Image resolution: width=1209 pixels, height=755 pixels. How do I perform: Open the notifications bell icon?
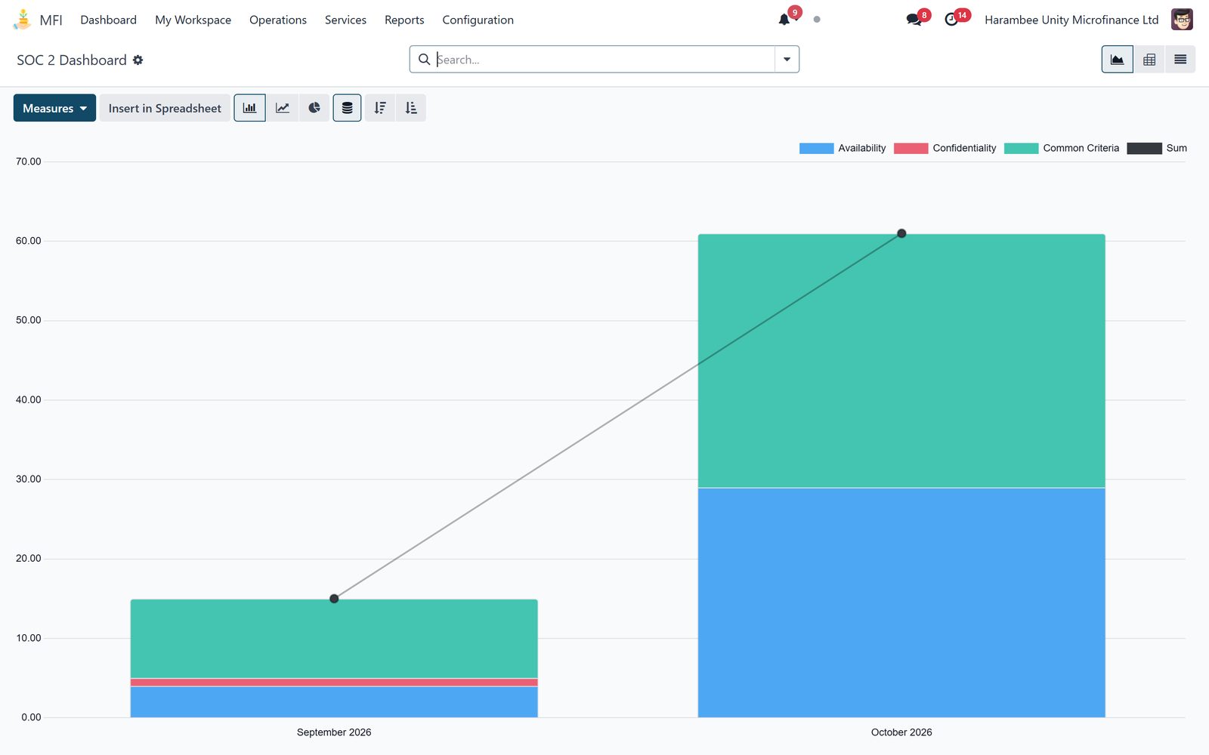784,20
